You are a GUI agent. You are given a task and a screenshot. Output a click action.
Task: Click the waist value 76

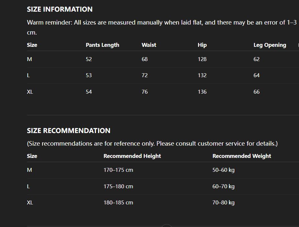tap(145, 92)
